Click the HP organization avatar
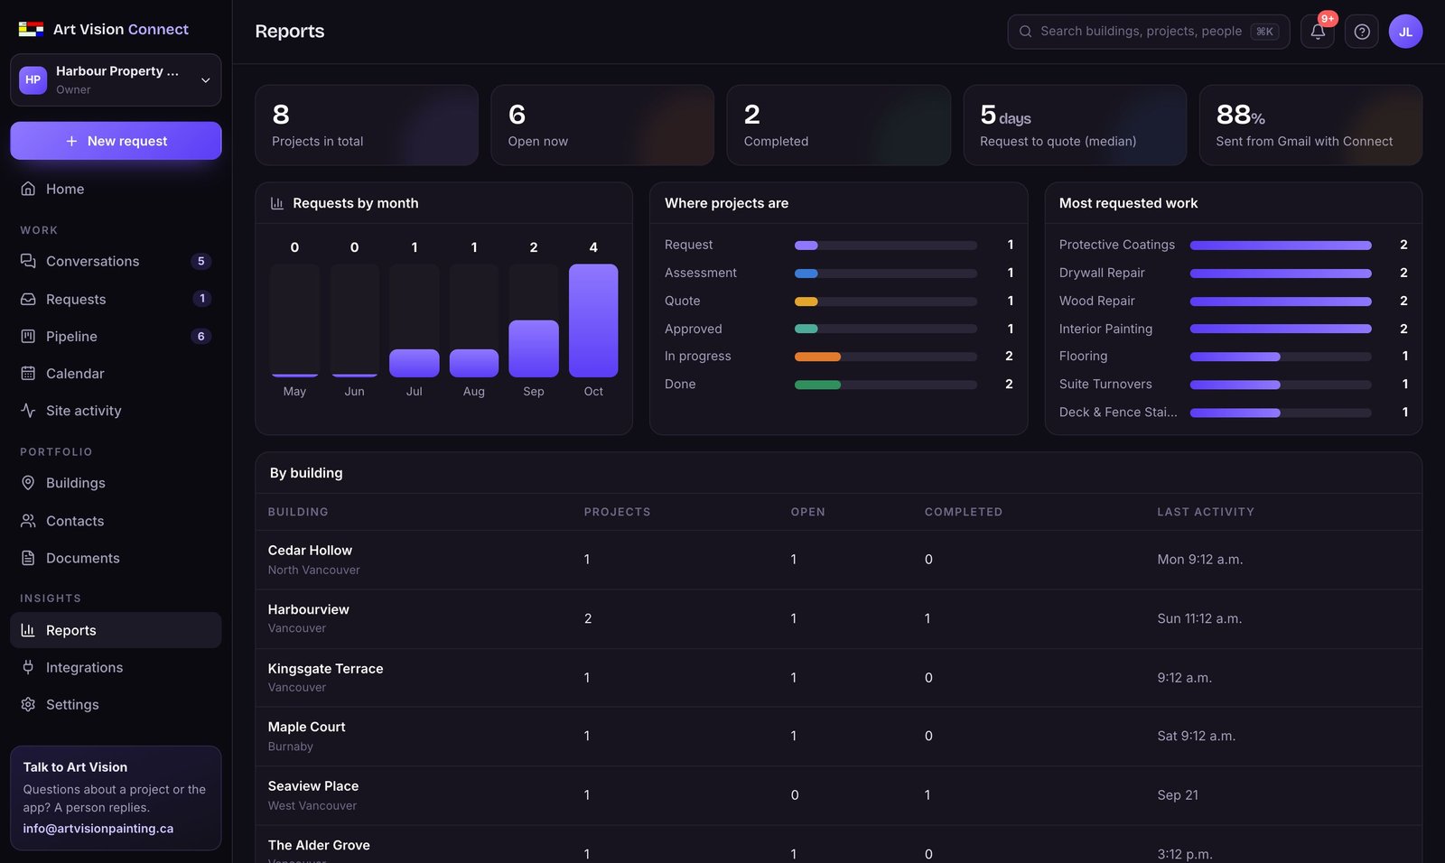The height and width of the screenshot is (863, 1445). coord(33,79)
